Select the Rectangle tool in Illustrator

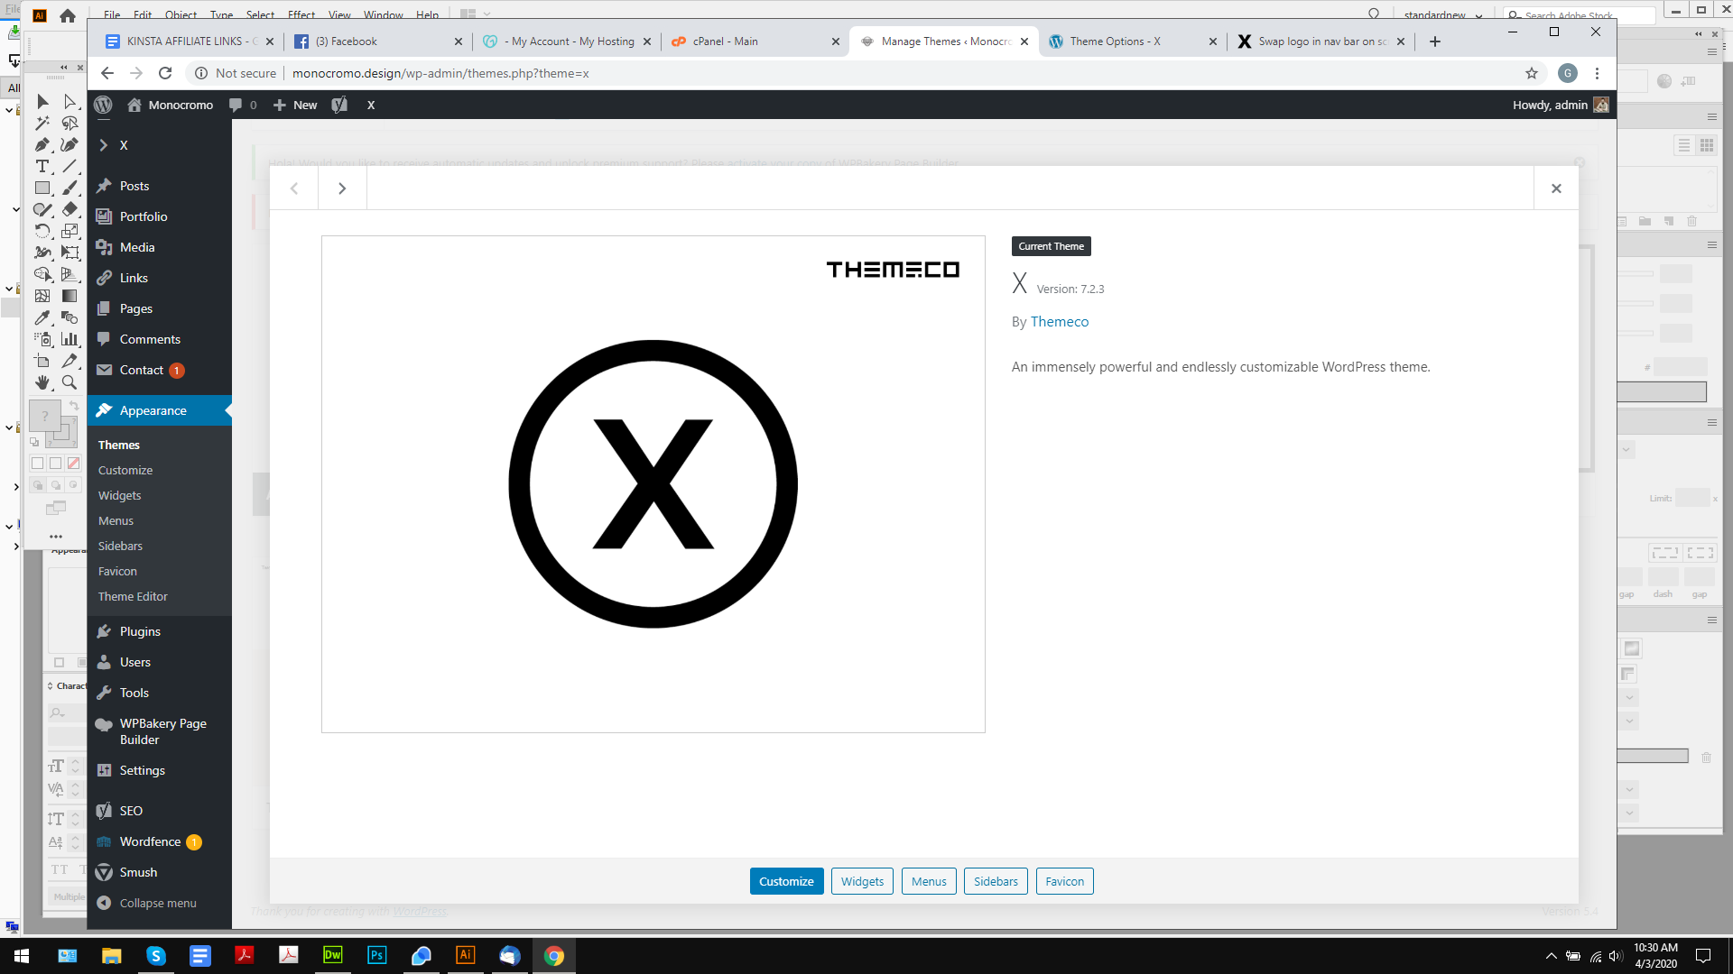tap(42, 188)
